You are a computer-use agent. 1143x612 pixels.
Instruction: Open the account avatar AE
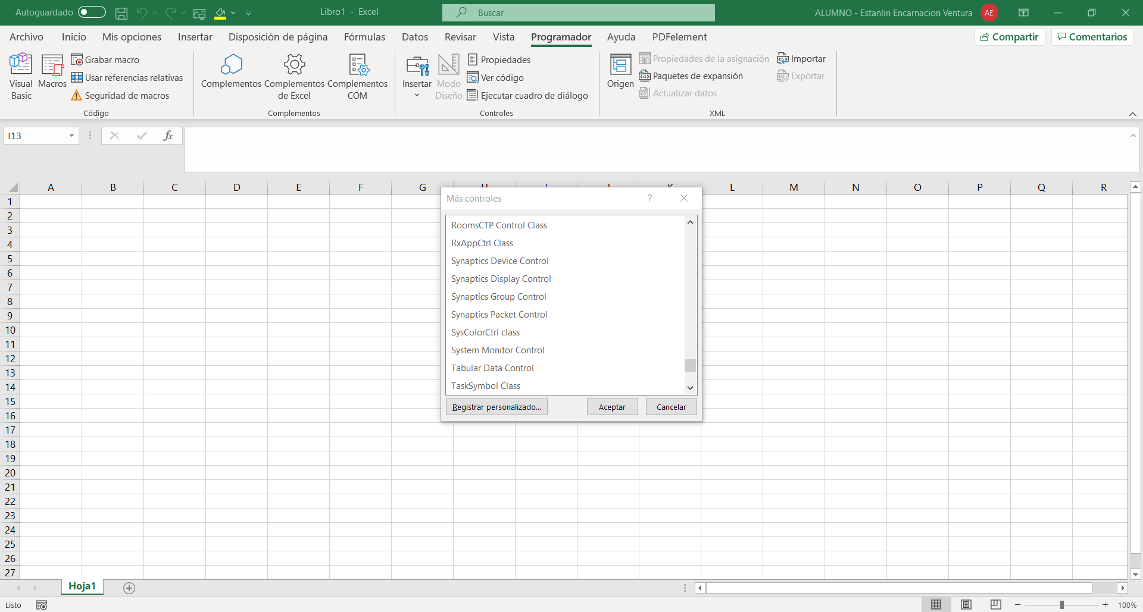tap(989, 12)
